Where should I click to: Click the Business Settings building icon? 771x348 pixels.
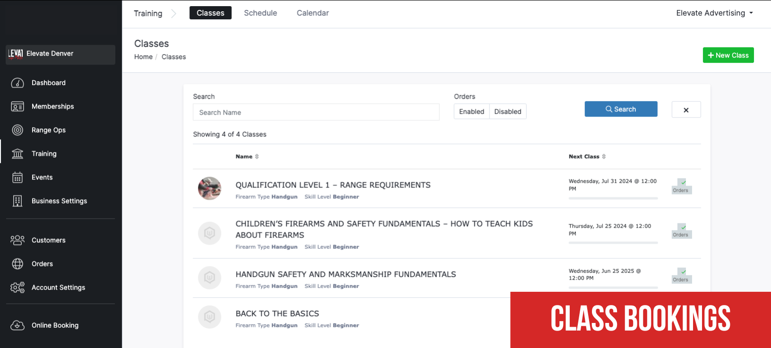coord(17,201)
